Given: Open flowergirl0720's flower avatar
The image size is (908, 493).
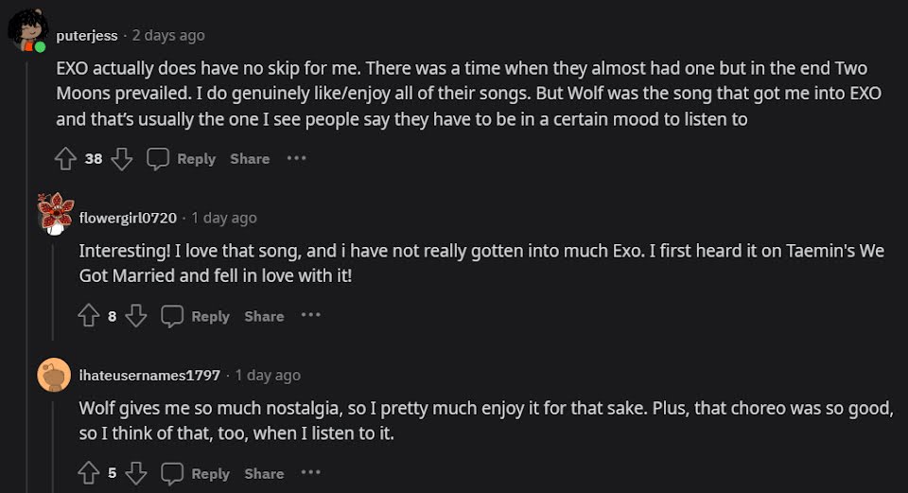Looking at the screenshot, I should [x=55, y=215].
